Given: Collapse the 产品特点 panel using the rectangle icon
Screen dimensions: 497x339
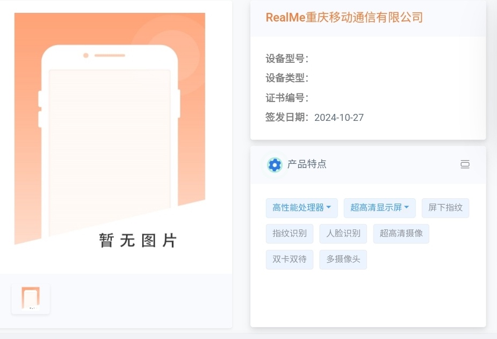Looking at the screenshot, I should click(465, 164).
